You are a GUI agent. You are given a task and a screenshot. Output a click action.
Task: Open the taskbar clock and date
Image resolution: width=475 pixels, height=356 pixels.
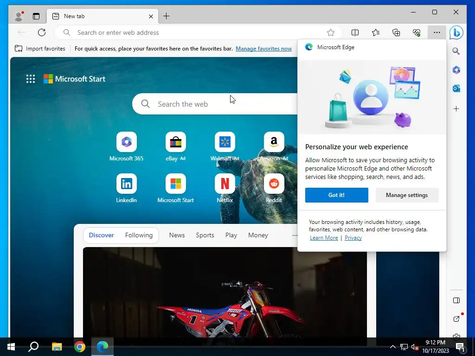click(435, 347)
